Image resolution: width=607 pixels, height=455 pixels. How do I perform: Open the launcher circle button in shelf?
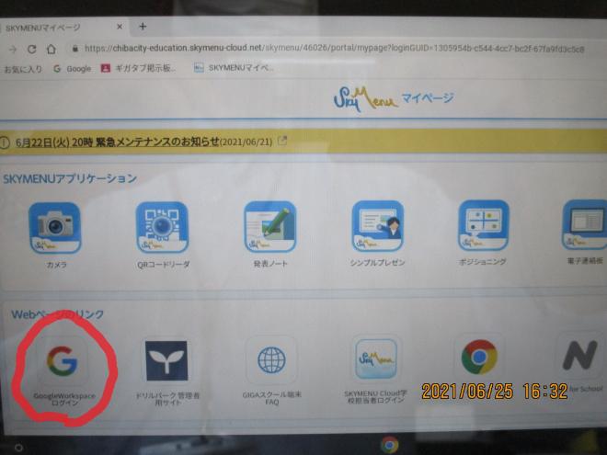click(18, 448)
